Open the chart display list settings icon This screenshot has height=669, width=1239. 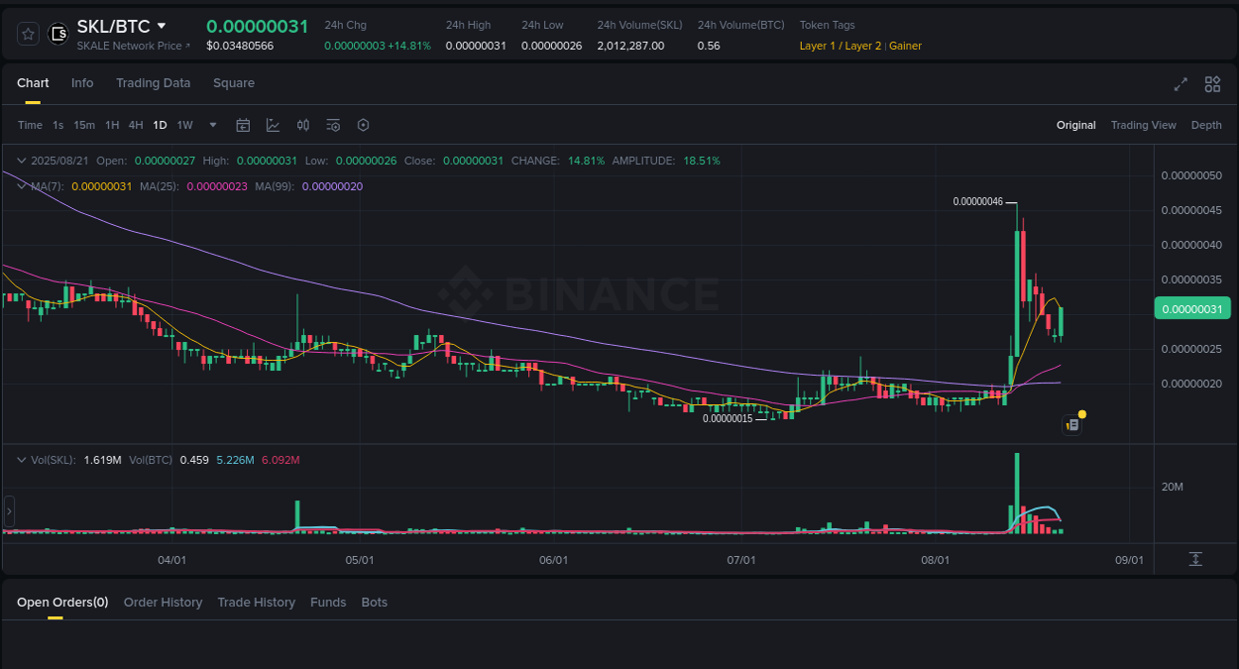click(x=333, y=125)
